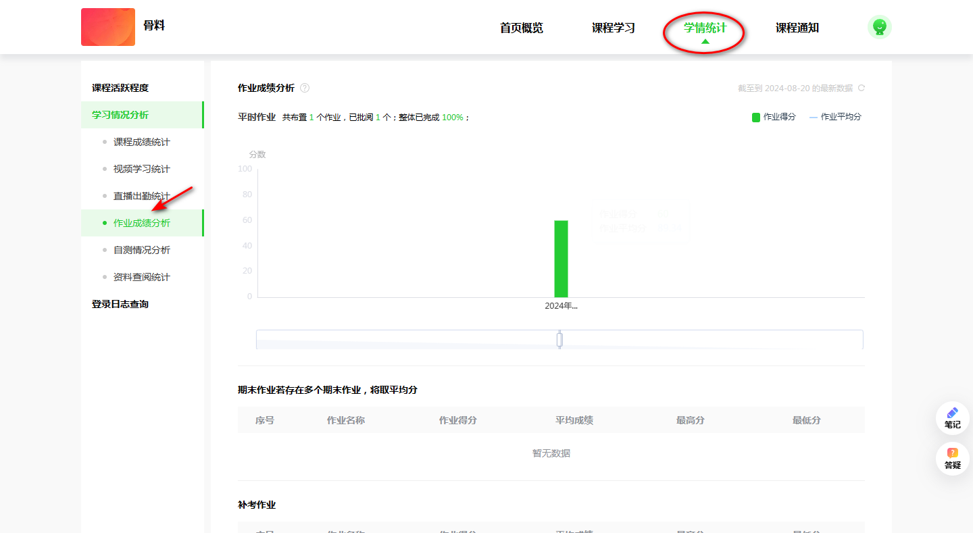Expand 课程活跃程度 in sidebar
This screenshot has height=533, width=973.
pos(120,88)
